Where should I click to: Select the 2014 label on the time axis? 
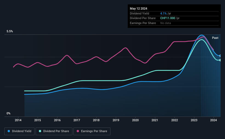18,120
